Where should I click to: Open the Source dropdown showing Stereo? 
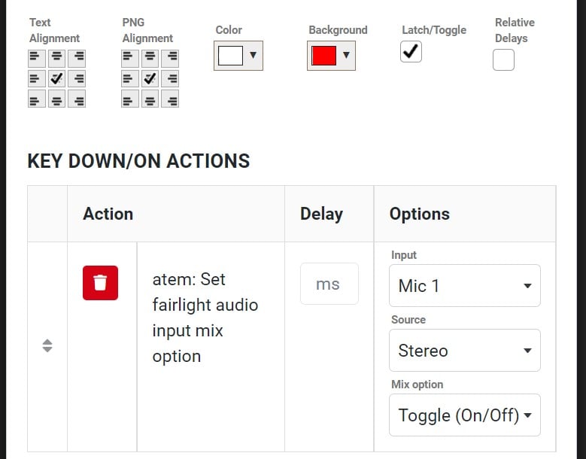[x=465, y=350]
